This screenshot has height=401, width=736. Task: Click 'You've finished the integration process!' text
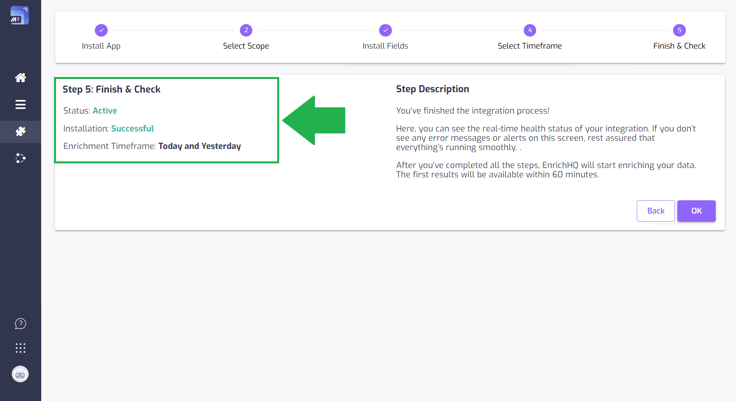coord(473,111)
